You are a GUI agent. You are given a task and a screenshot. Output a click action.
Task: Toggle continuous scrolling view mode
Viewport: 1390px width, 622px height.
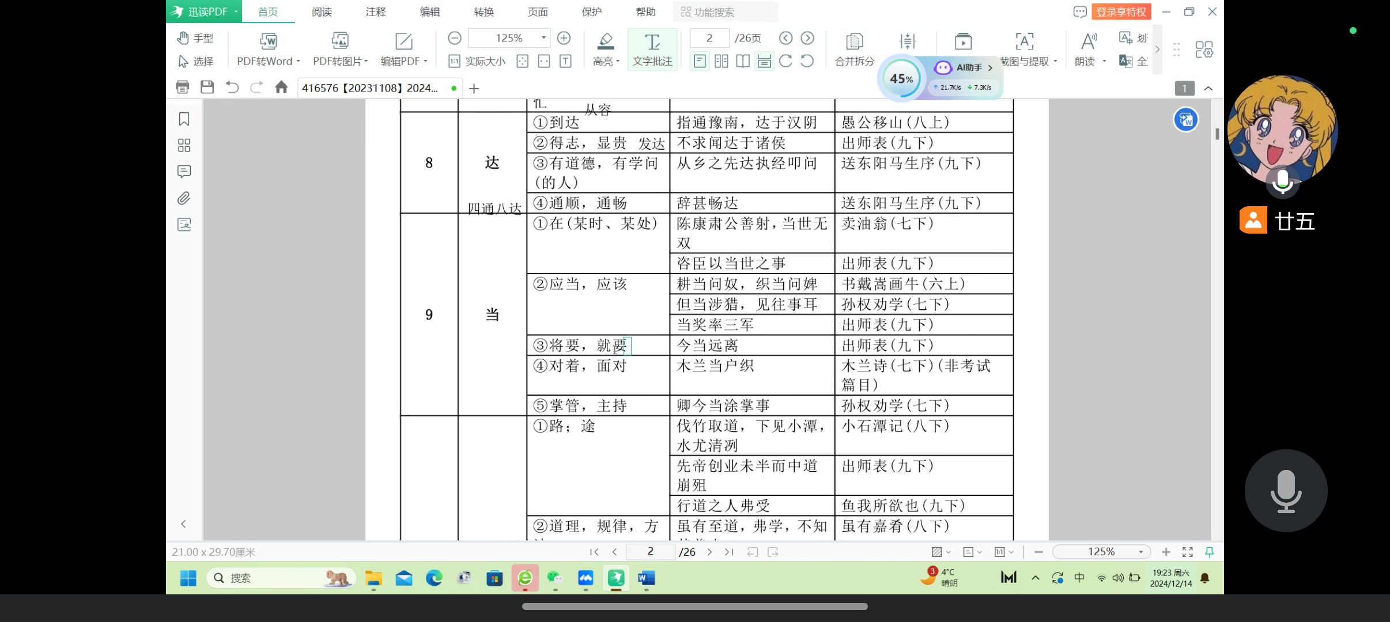point(764,61)
